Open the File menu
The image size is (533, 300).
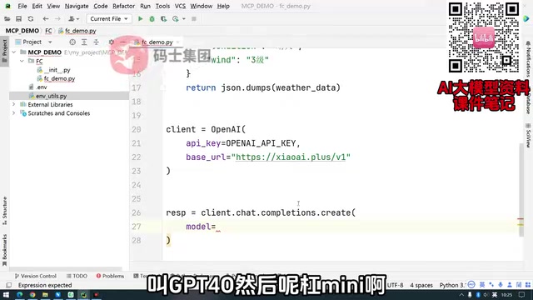click(x=22, y=6)
